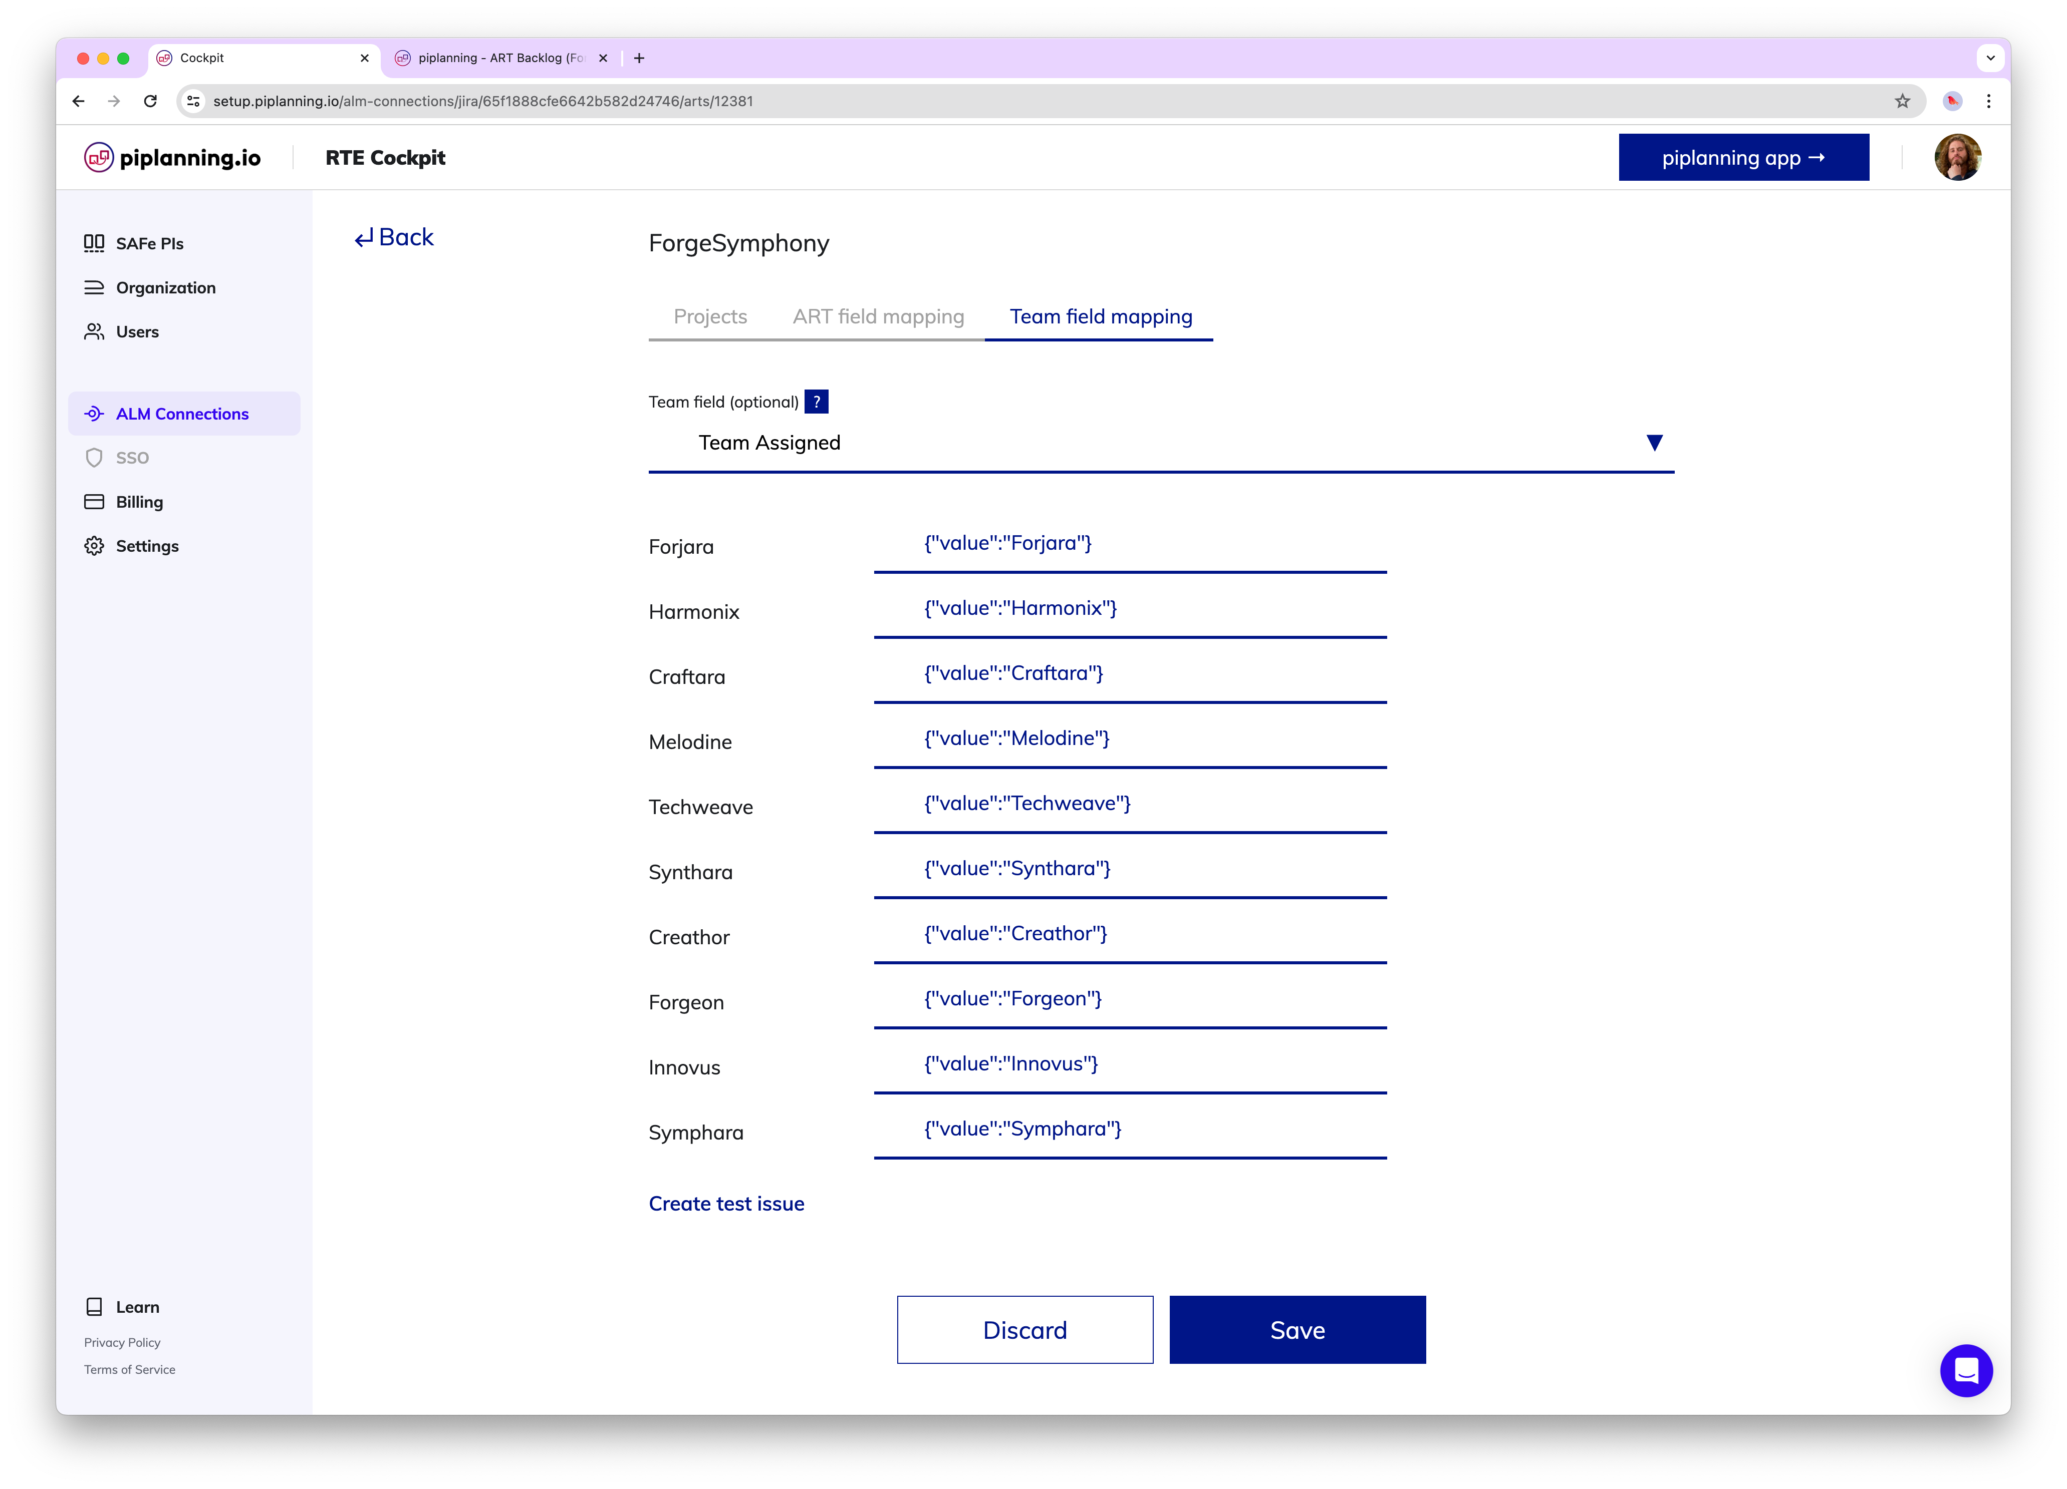Bookmark page with star icon
Image resolution: width=2067 pixels, height=1489 pixels.
point(1902,101)
